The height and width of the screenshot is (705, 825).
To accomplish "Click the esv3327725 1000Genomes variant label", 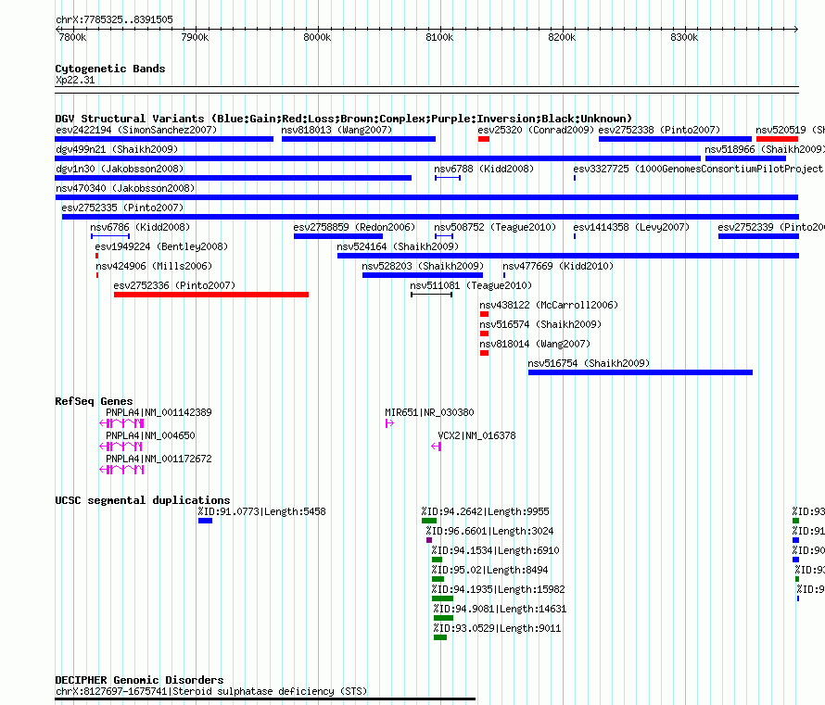I will click(699, 169).
